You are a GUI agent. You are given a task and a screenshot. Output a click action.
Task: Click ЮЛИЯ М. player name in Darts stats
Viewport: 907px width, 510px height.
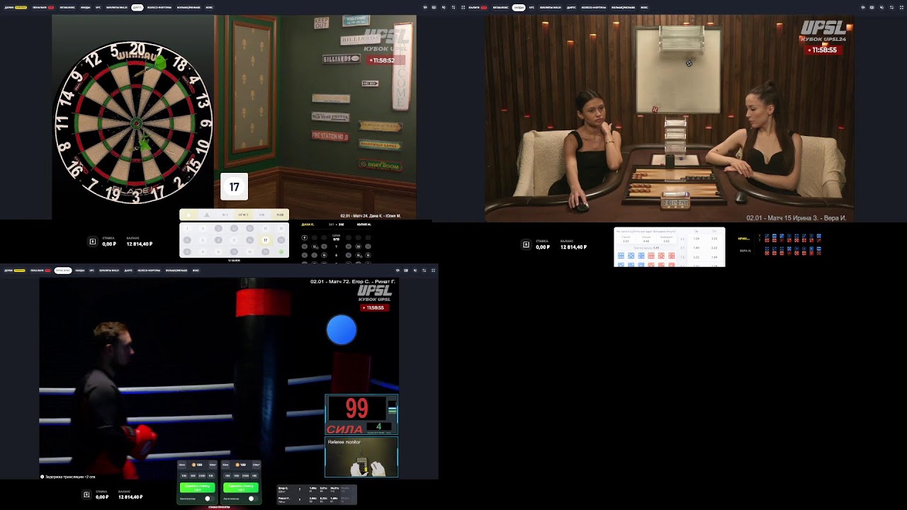coord(364,225)
